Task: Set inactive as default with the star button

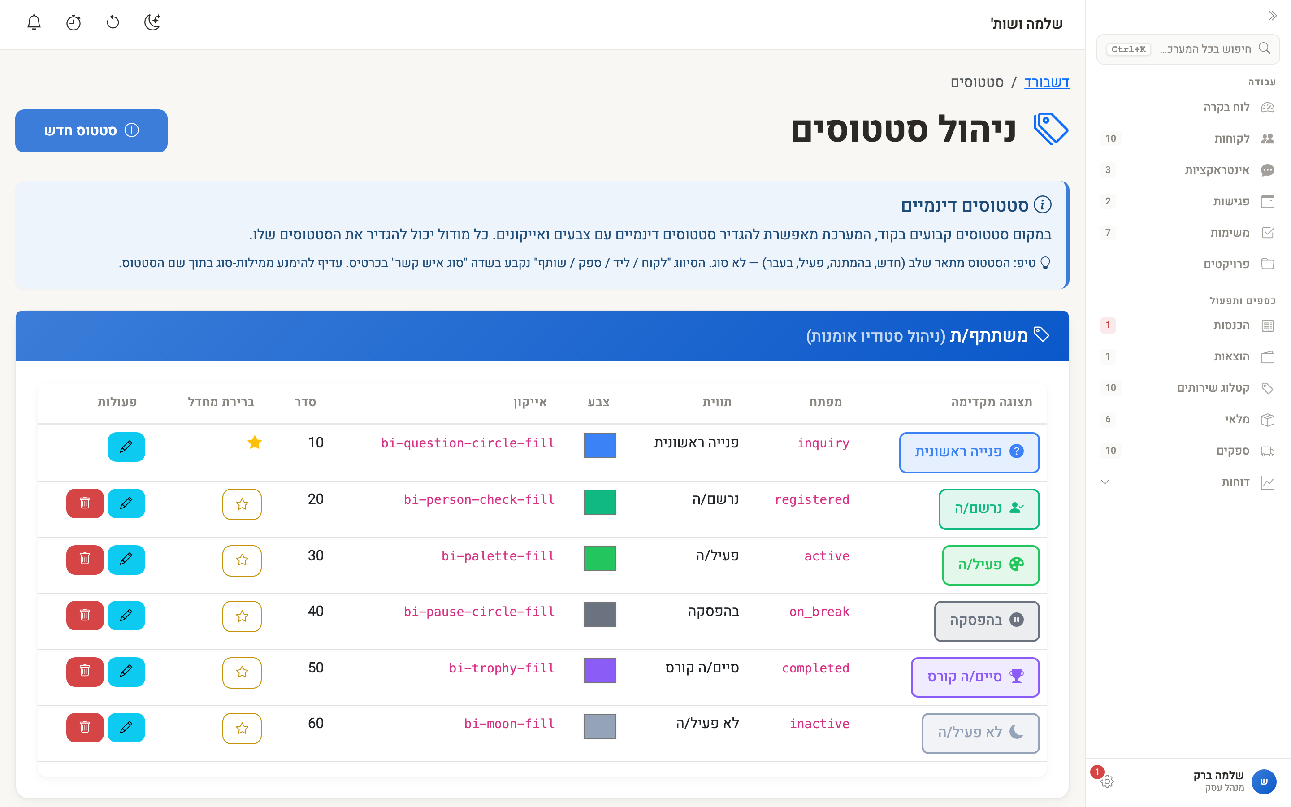Action: click(x=242, y=729)
